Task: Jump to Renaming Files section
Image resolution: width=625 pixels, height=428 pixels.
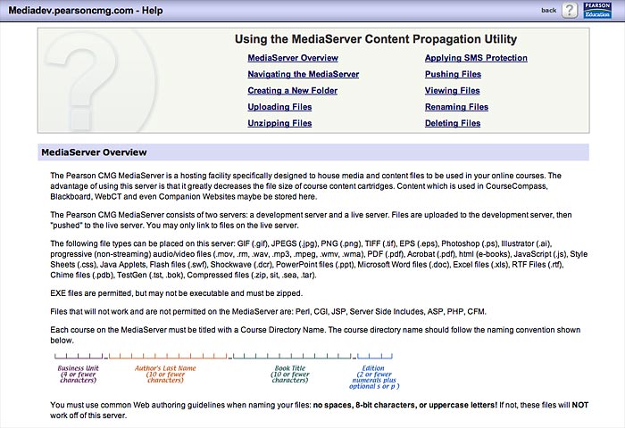Action: tap(456, 107)
